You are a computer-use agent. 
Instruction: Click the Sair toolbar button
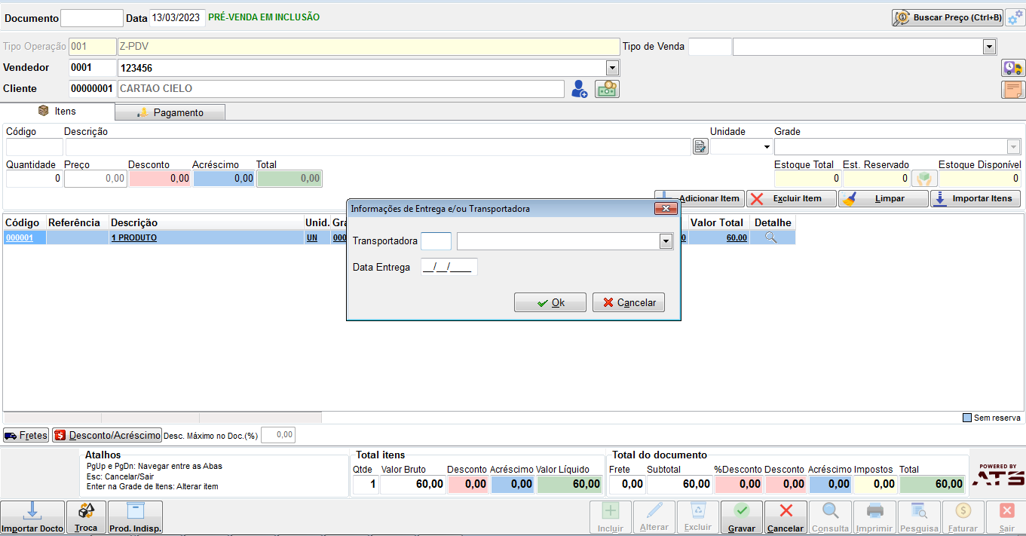tap(1006, 518)
